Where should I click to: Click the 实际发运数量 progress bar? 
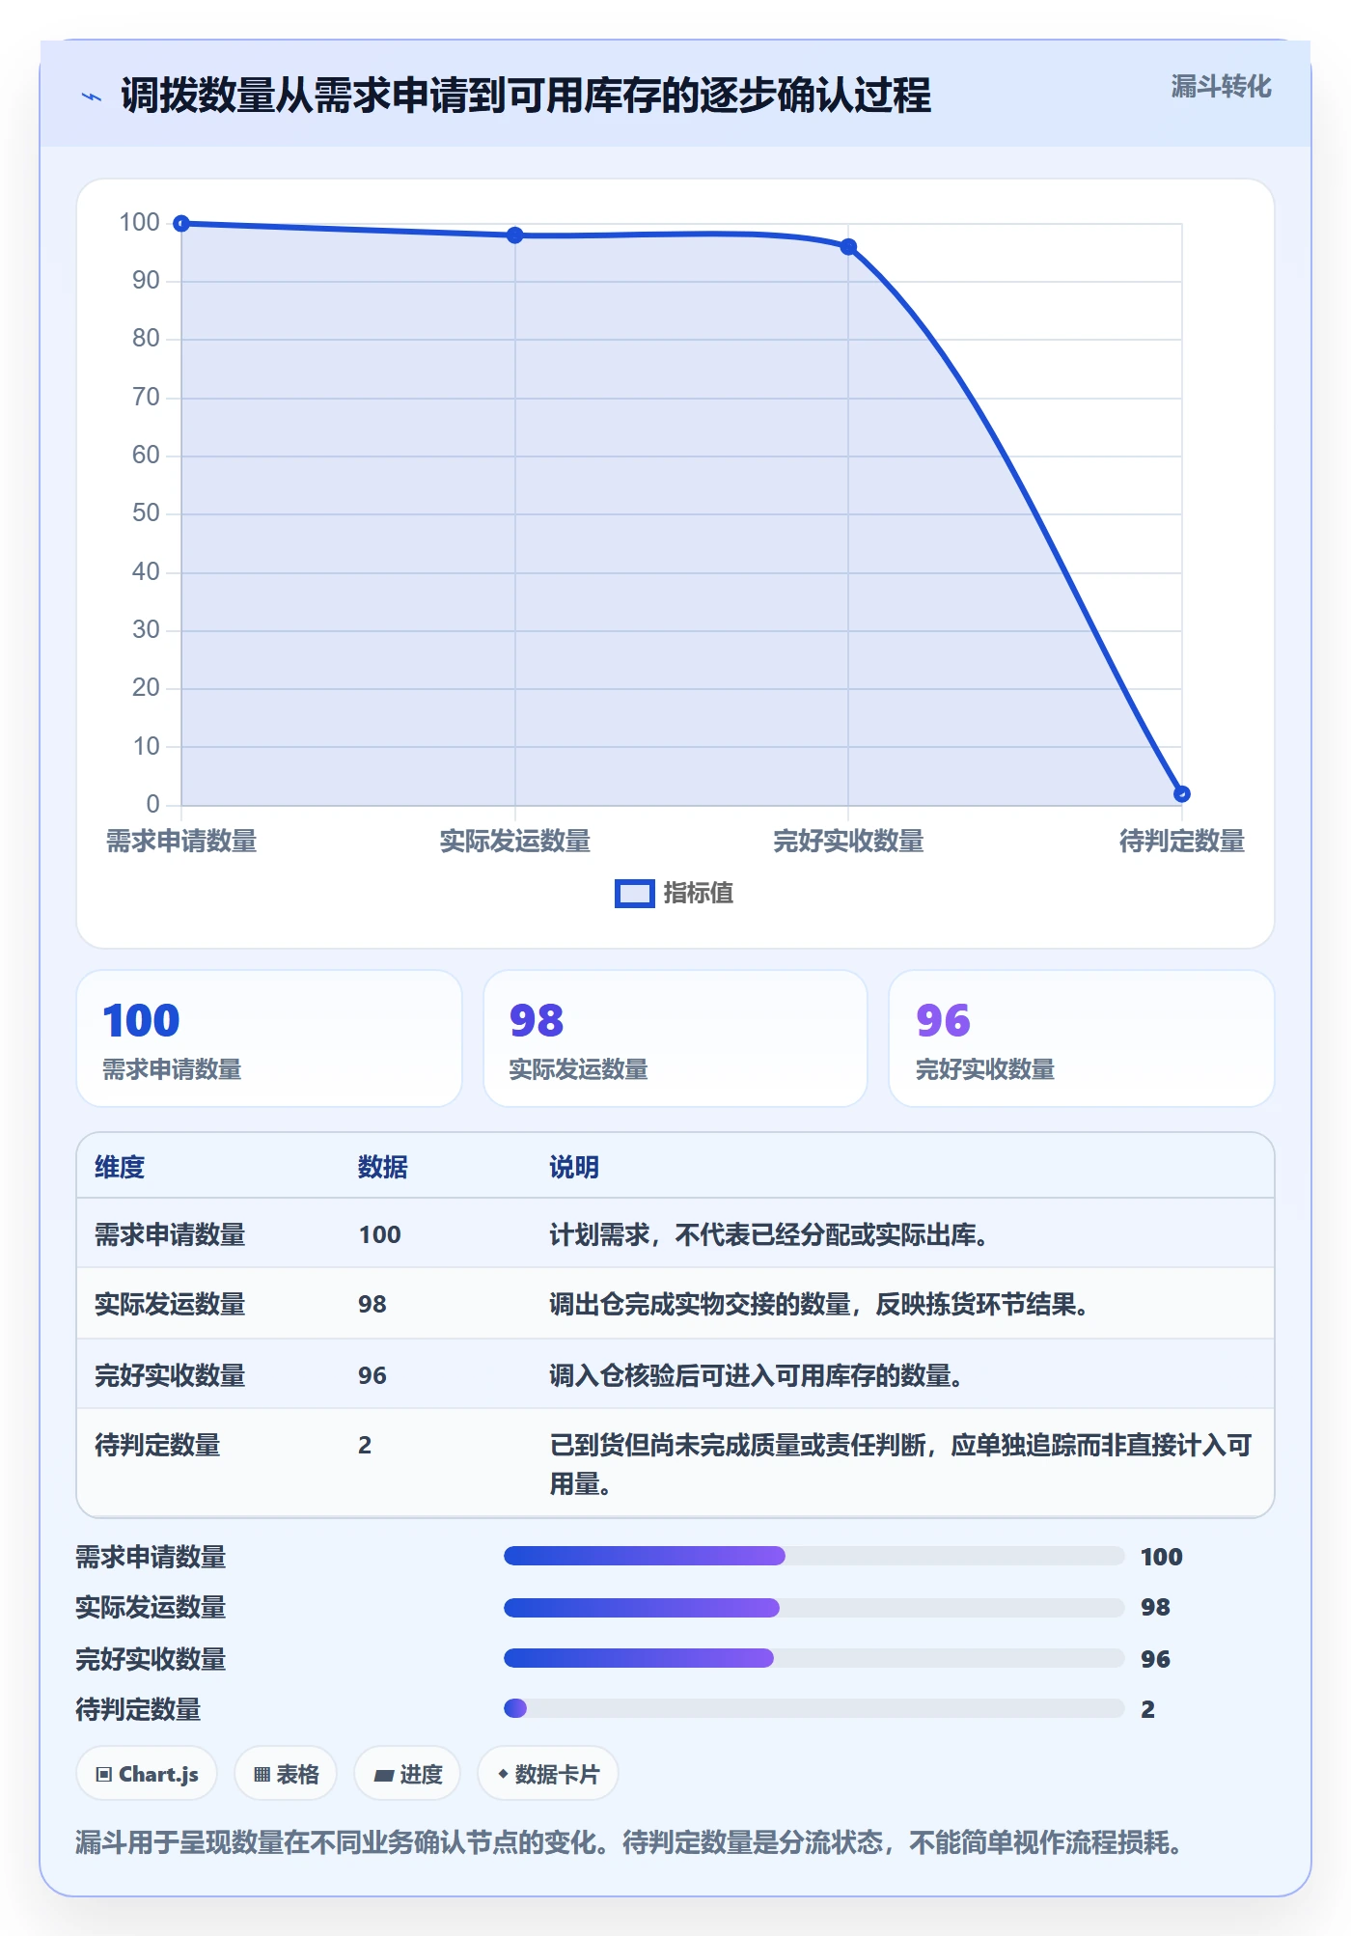813,1607
